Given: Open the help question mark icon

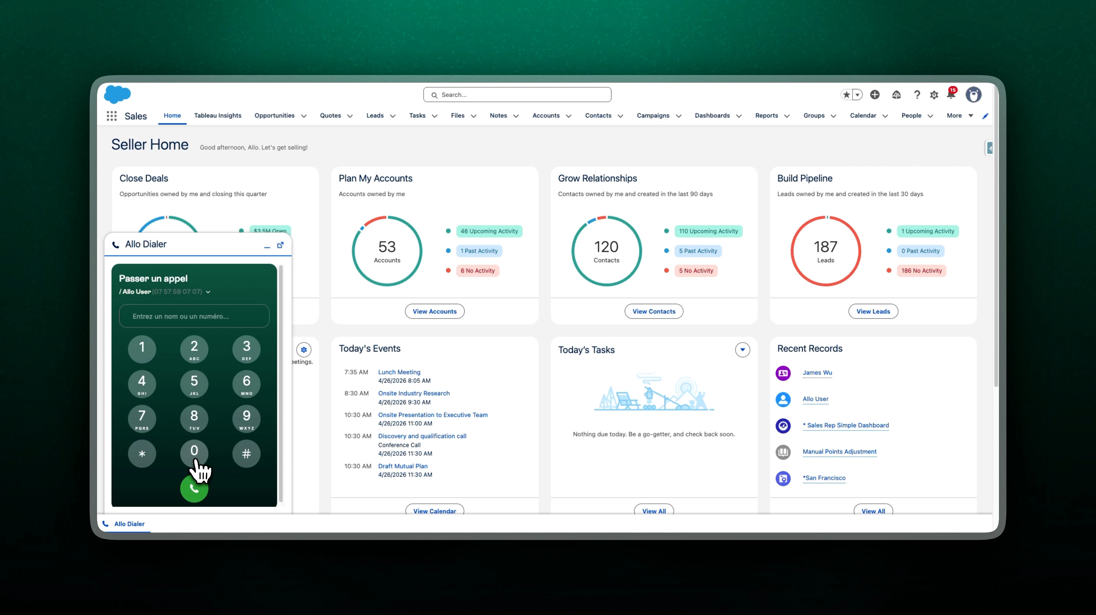Looking at the screenshot, I should [917, 95].
